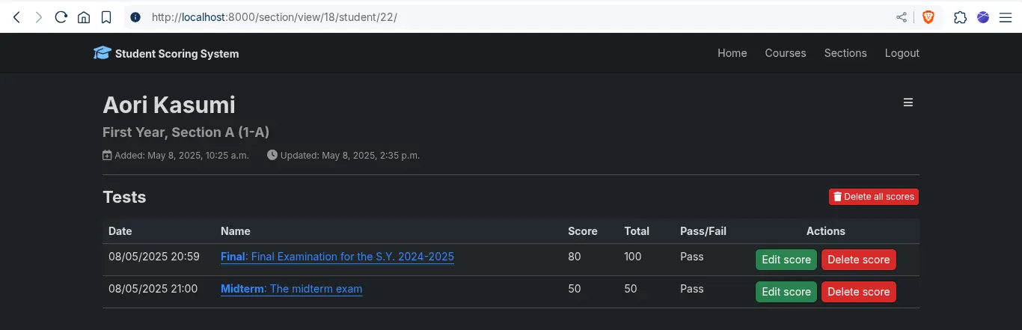Click the Tests section heading
Image resolution: width=1022 pixels, height=330 pixels.
pyautogui.click(x=124, y=198)
